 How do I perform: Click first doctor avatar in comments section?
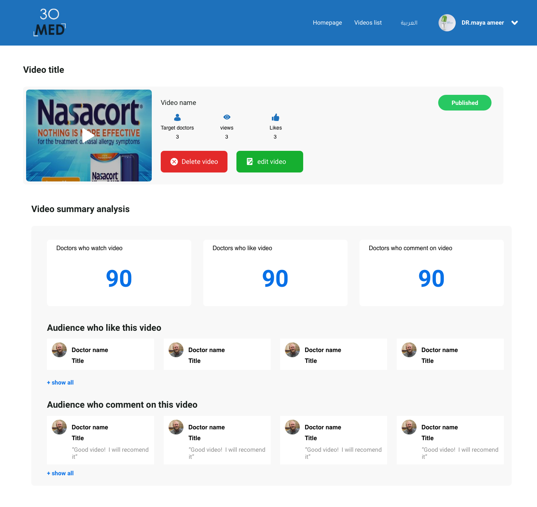59,427
